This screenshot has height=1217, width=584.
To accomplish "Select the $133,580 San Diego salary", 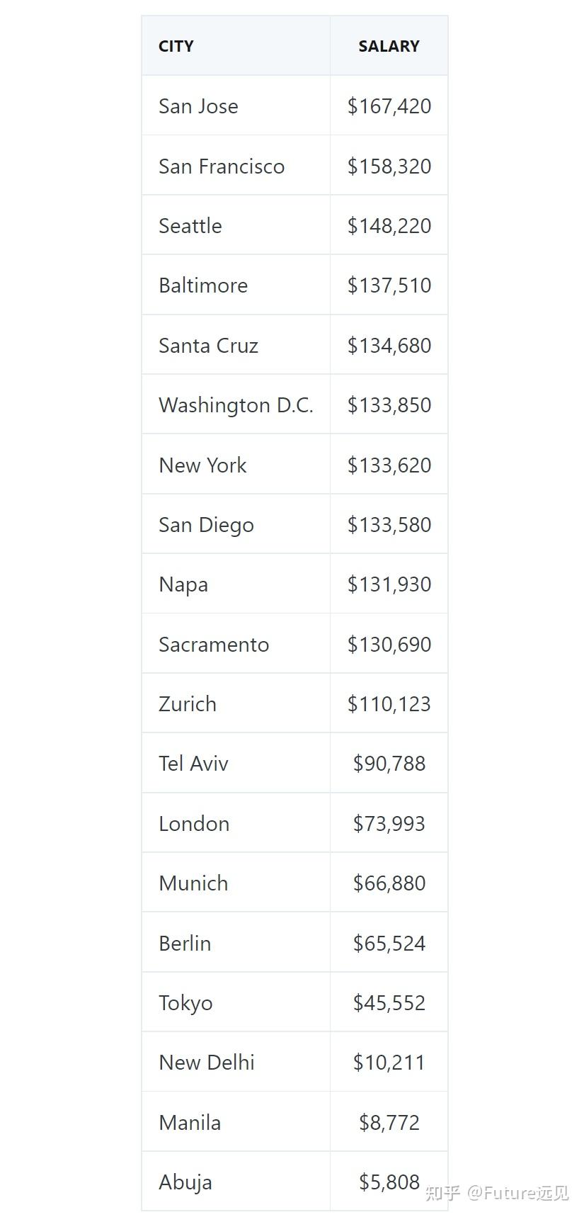I will click(389, 525).
